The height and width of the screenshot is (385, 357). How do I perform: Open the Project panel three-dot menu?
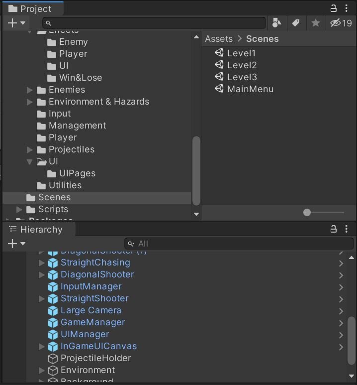[x=346, y=8]
